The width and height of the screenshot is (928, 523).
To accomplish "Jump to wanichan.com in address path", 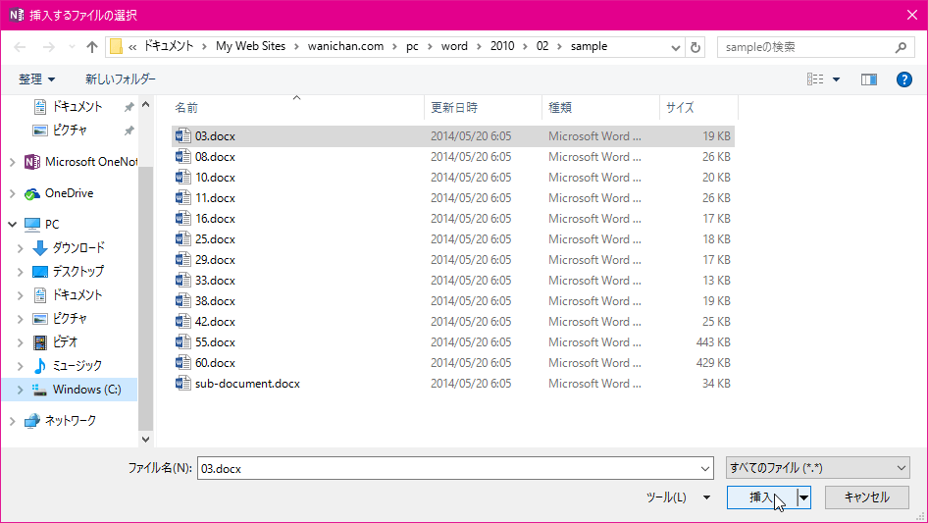I will click(x=345, y=46).
